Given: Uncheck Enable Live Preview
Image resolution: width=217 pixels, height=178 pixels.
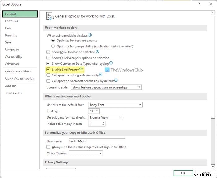Looking at the screenshot, I should coord(48,69).
